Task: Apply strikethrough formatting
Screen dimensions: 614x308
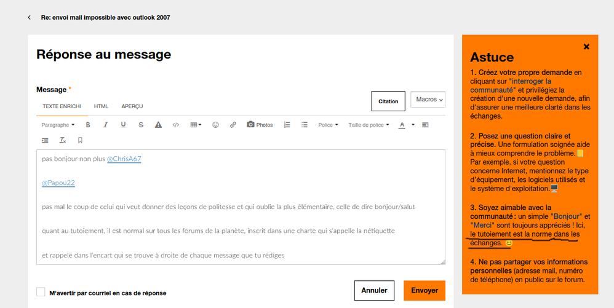Action: (x=141, y=125)
